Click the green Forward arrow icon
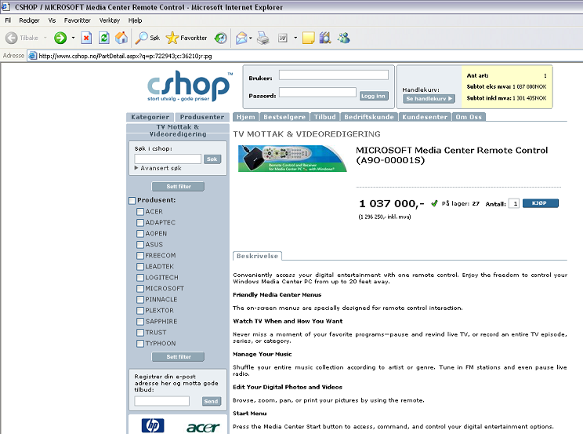 [60, 38]
